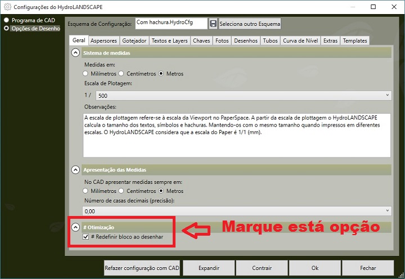Click Refazer configuração com CAD button
Screen dimensions: 405x279
pos(142,268)
